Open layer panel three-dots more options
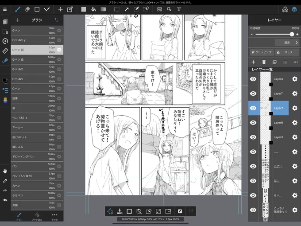 pyautogui.click(x=296, y=62)
